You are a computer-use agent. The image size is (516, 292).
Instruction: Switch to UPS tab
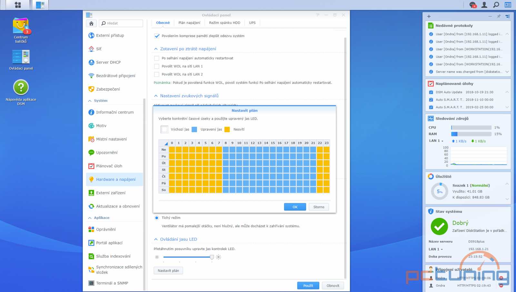pos(252,23)
